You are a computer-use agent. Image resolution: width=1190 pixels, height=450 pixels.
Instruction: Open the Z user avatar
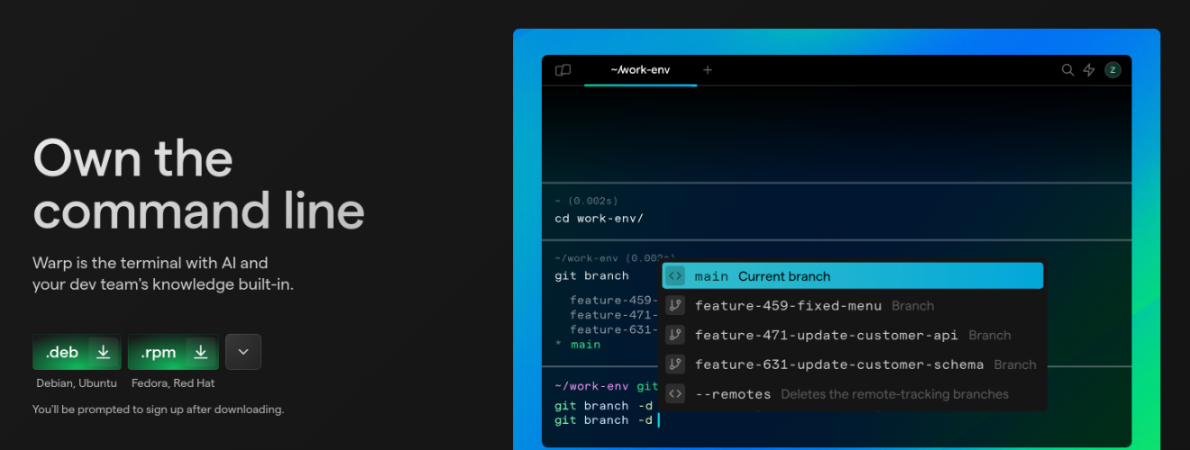[x=1112, y=70]
